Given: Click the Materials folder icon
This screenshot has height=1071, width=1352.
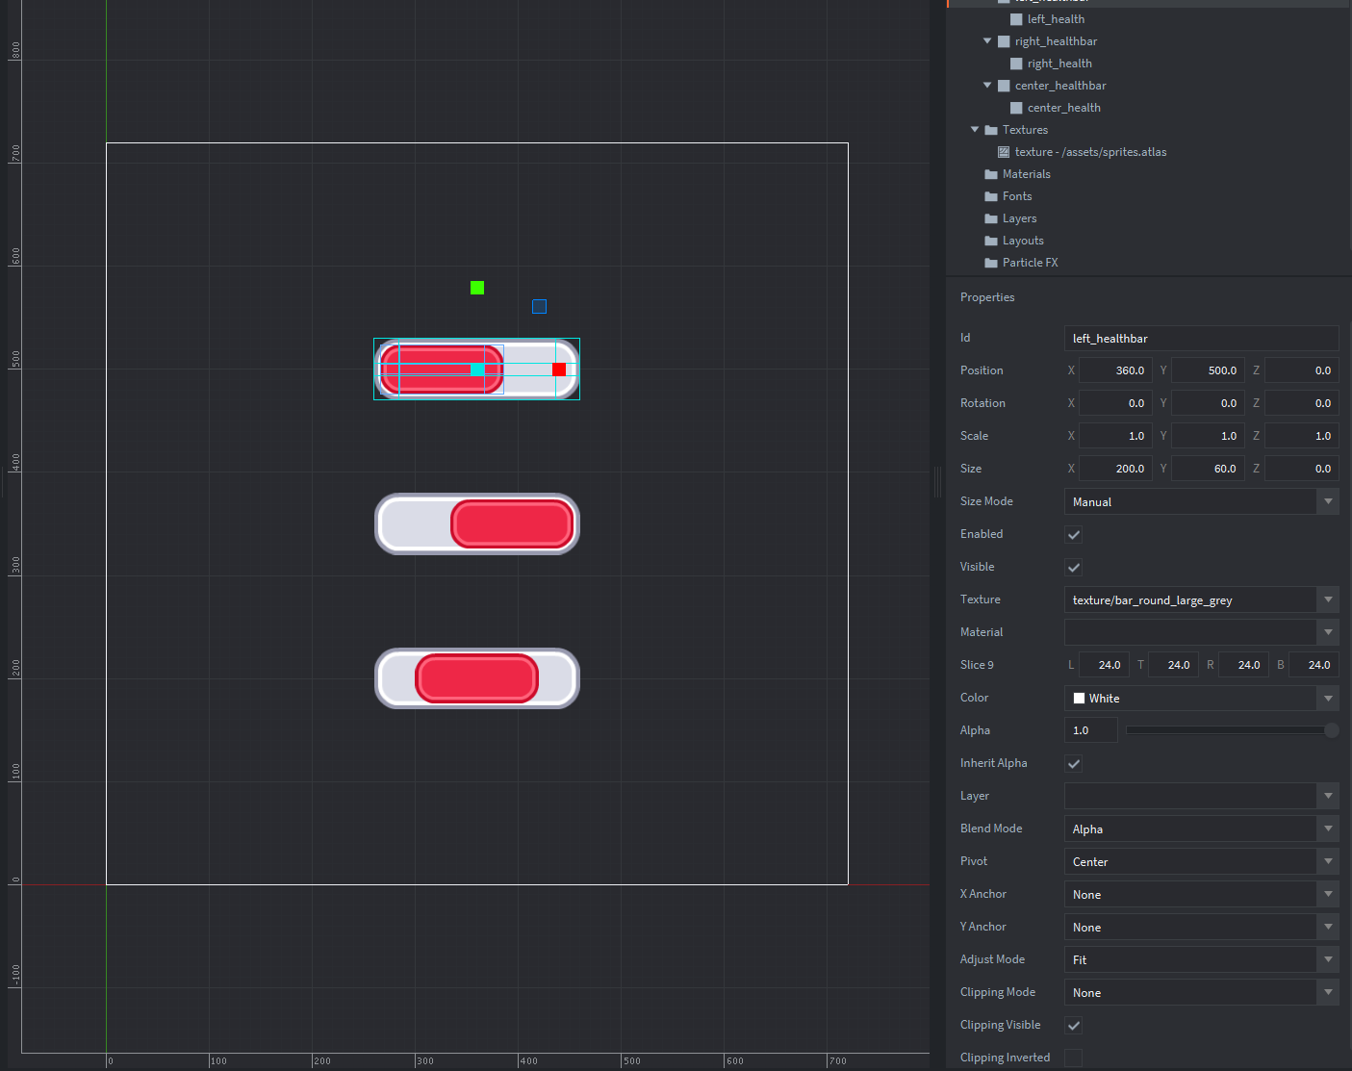Looking at the screenshot, I should click(x=991, y=174).
